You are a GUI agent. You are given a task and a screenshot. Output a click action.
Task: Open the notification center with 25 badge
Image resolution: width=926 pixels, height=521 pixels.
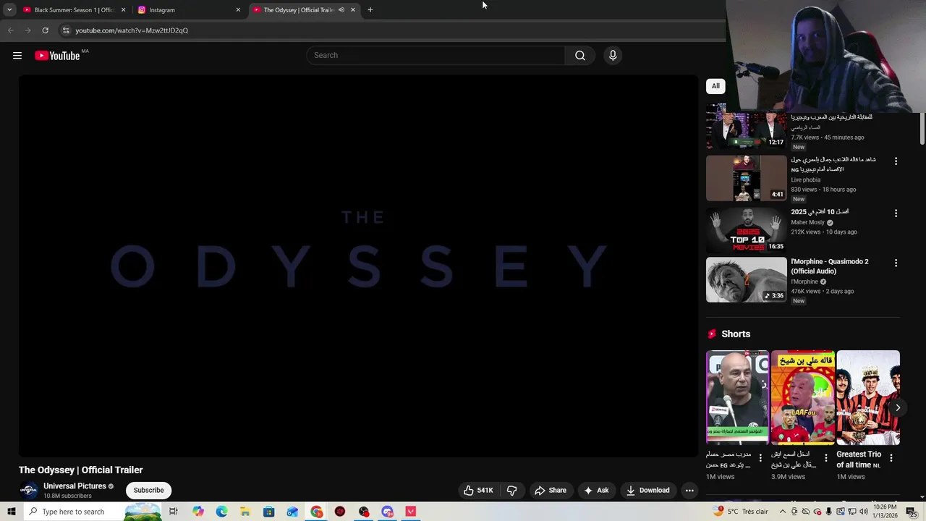[x=914, y=512]
